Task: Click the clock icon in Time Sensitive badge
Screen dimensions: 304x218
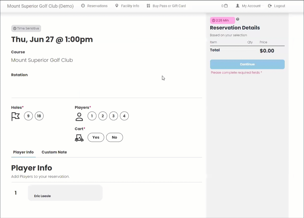Action: click(x=15, y=28)
